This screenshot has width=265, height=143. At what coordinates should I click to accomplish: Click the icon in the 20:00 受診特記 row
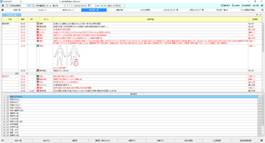[38, 70]
